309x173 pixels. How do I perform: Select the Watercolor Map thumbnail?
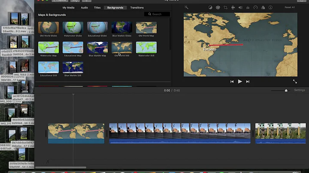[48, 48]
